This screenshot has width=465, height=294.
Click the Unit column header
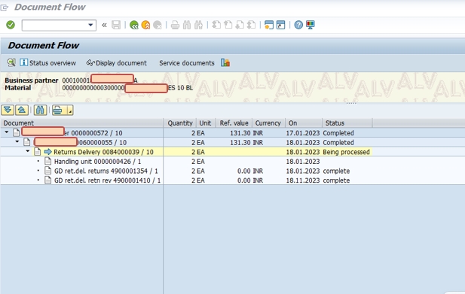click(206, 123)
